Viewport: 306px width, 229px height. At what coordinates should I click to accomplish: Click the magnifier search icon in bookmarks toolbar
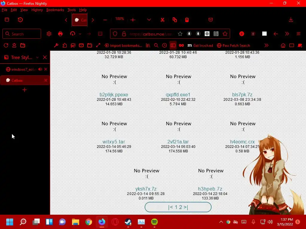[x=156, y=45]
